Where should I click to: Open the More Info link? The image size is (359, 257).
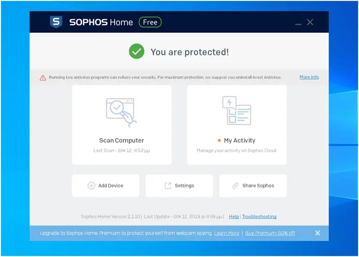pyautogui.click(x=309, y=77)
